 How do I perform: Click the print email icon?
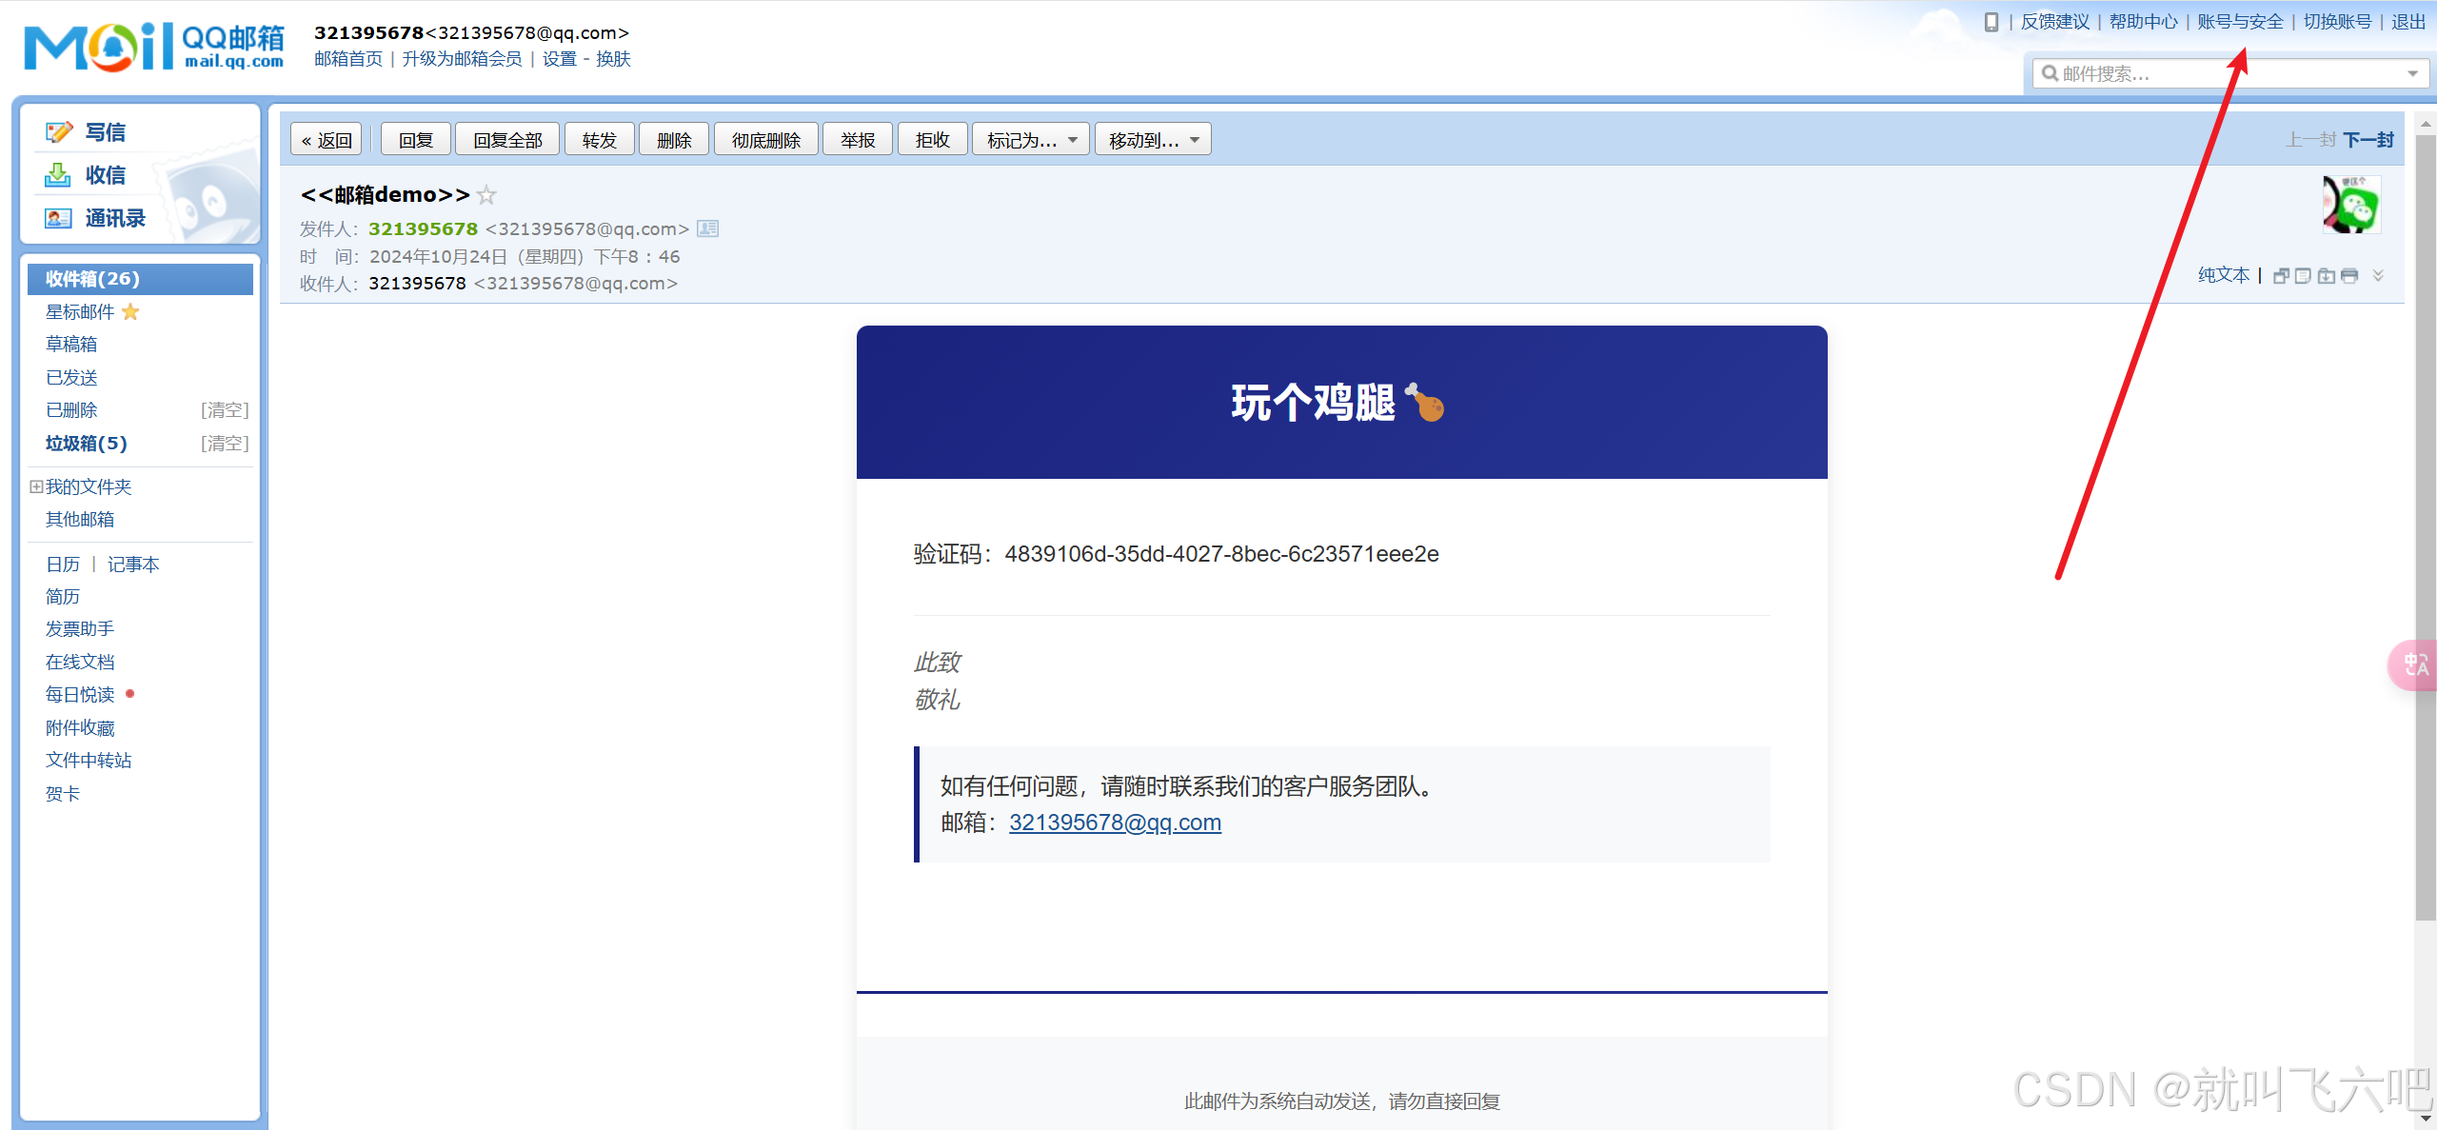click(x=2348, y=276)
